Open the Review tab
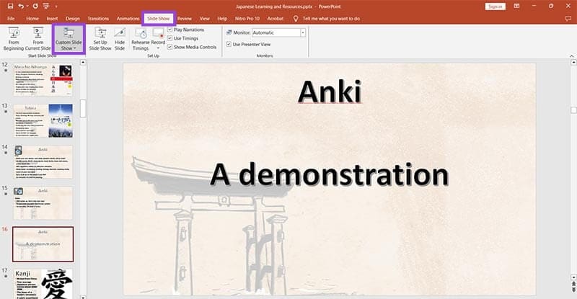The height and width of the screenshot is (299, 577). point(185,19)
